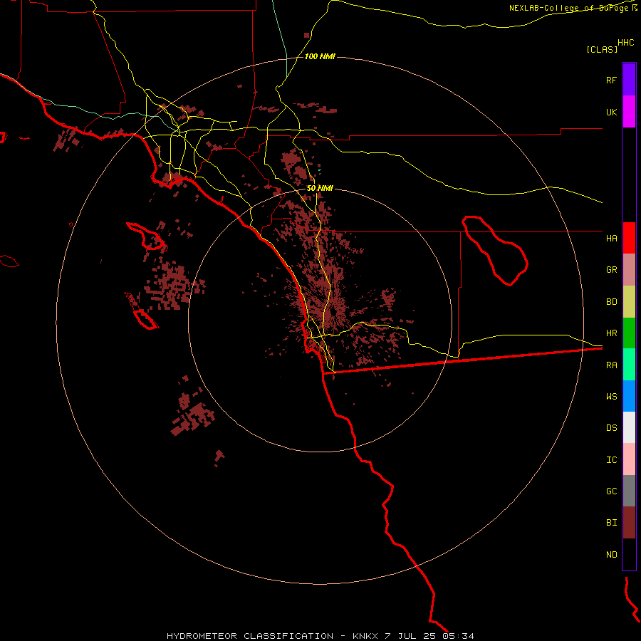Click the ND legend label
The height and width of the screenshot is (641, 641).
pos(612,555)
